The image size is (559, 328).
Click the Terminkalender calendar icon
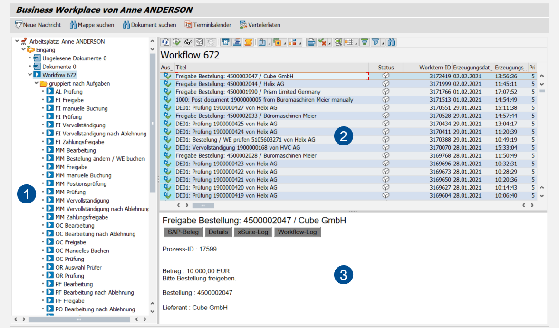tap(189, 25)
